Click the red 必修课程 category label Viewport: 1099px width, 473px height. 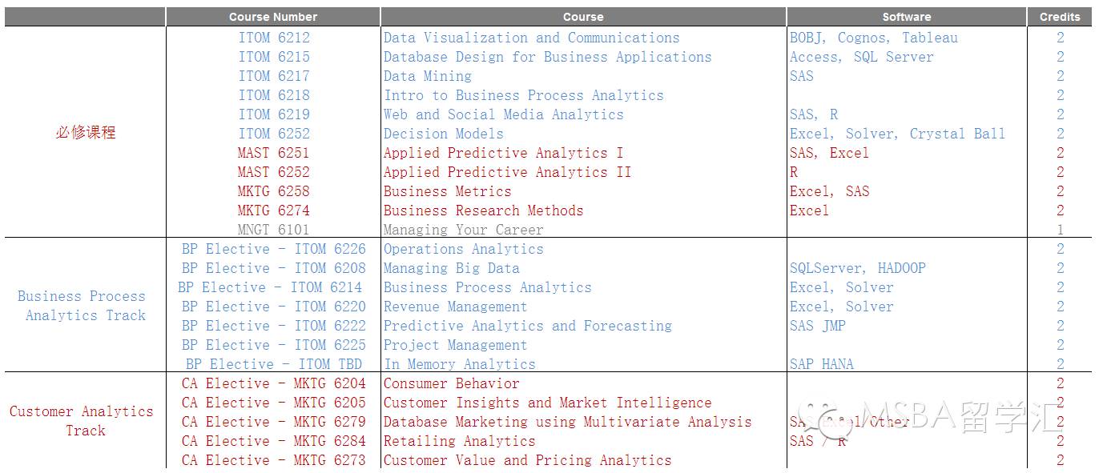click(x=86, y=133)
